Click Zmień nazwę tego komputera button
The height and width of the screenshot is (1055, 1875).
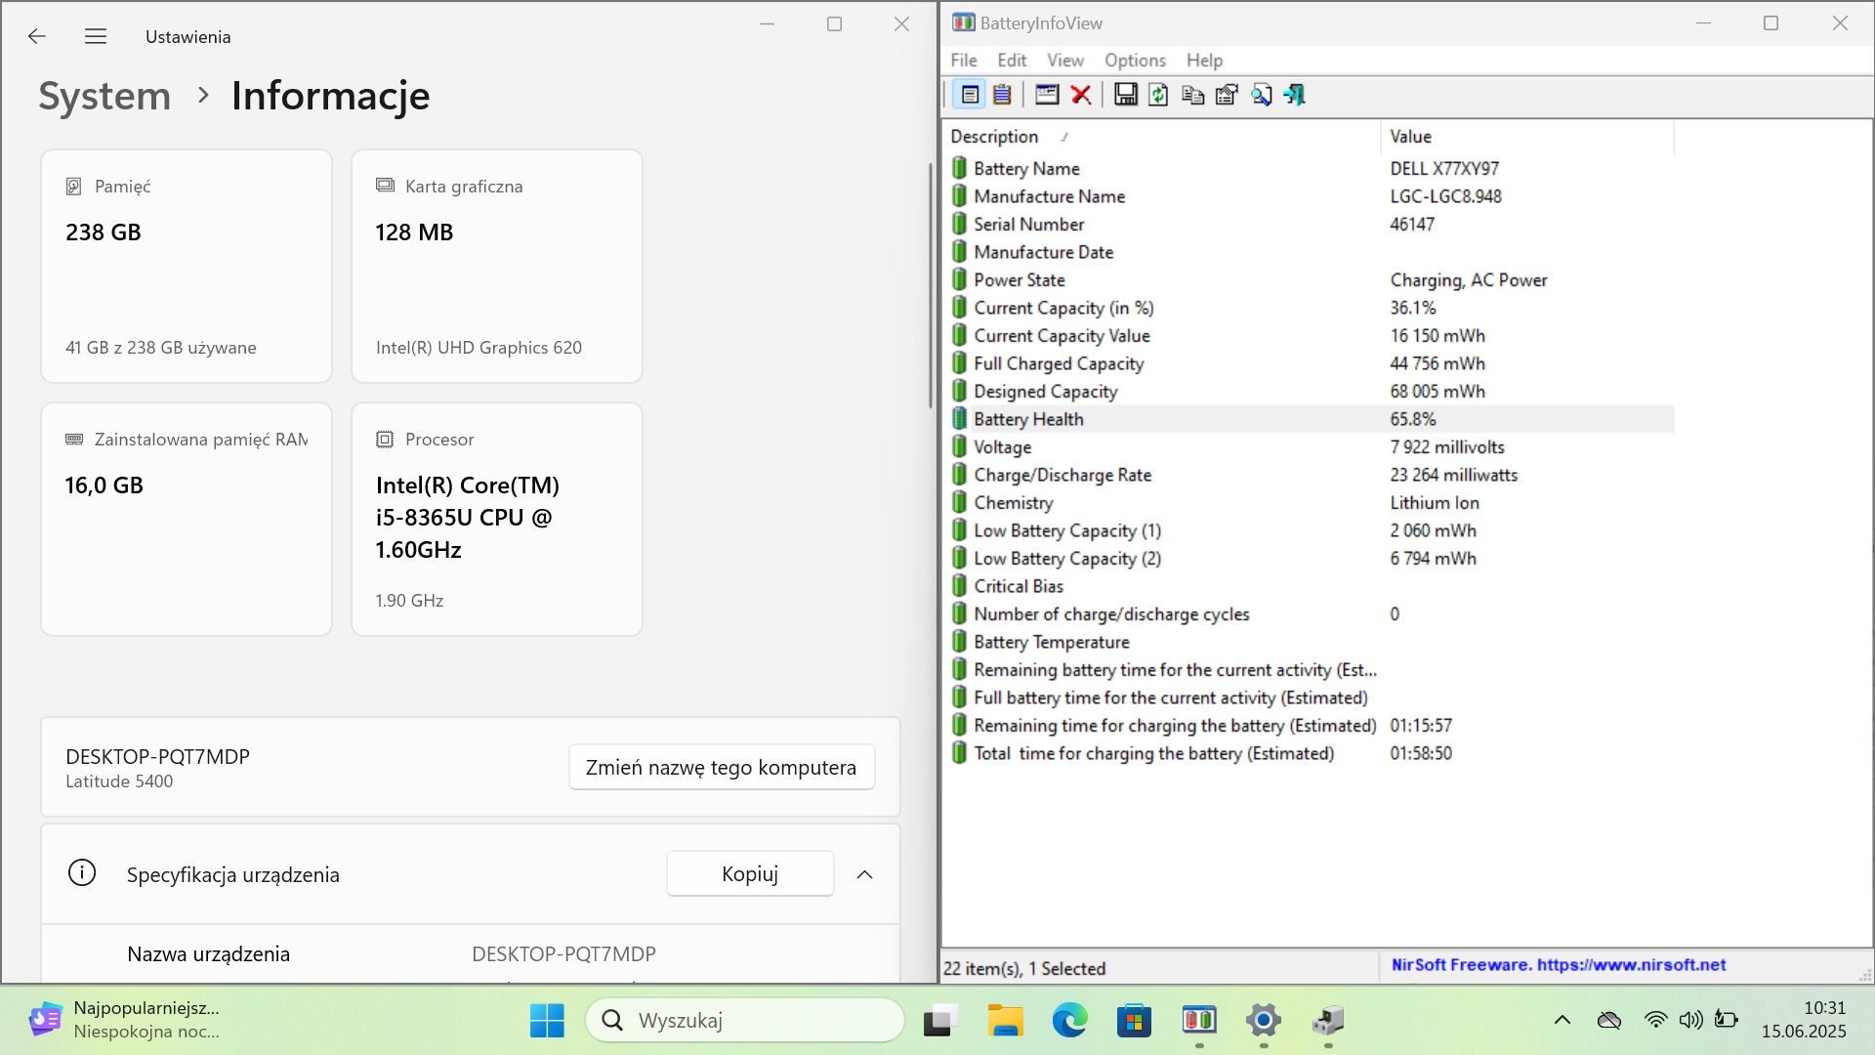pos(721,768)
